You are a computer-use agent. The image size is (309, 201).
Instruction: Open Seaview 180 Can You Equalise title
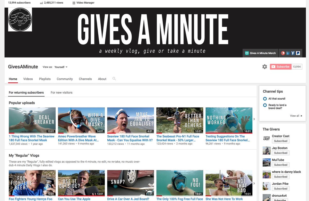(130, 138)
